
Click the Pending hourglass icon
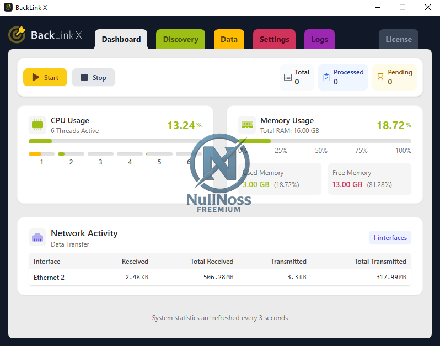(380, 77)
